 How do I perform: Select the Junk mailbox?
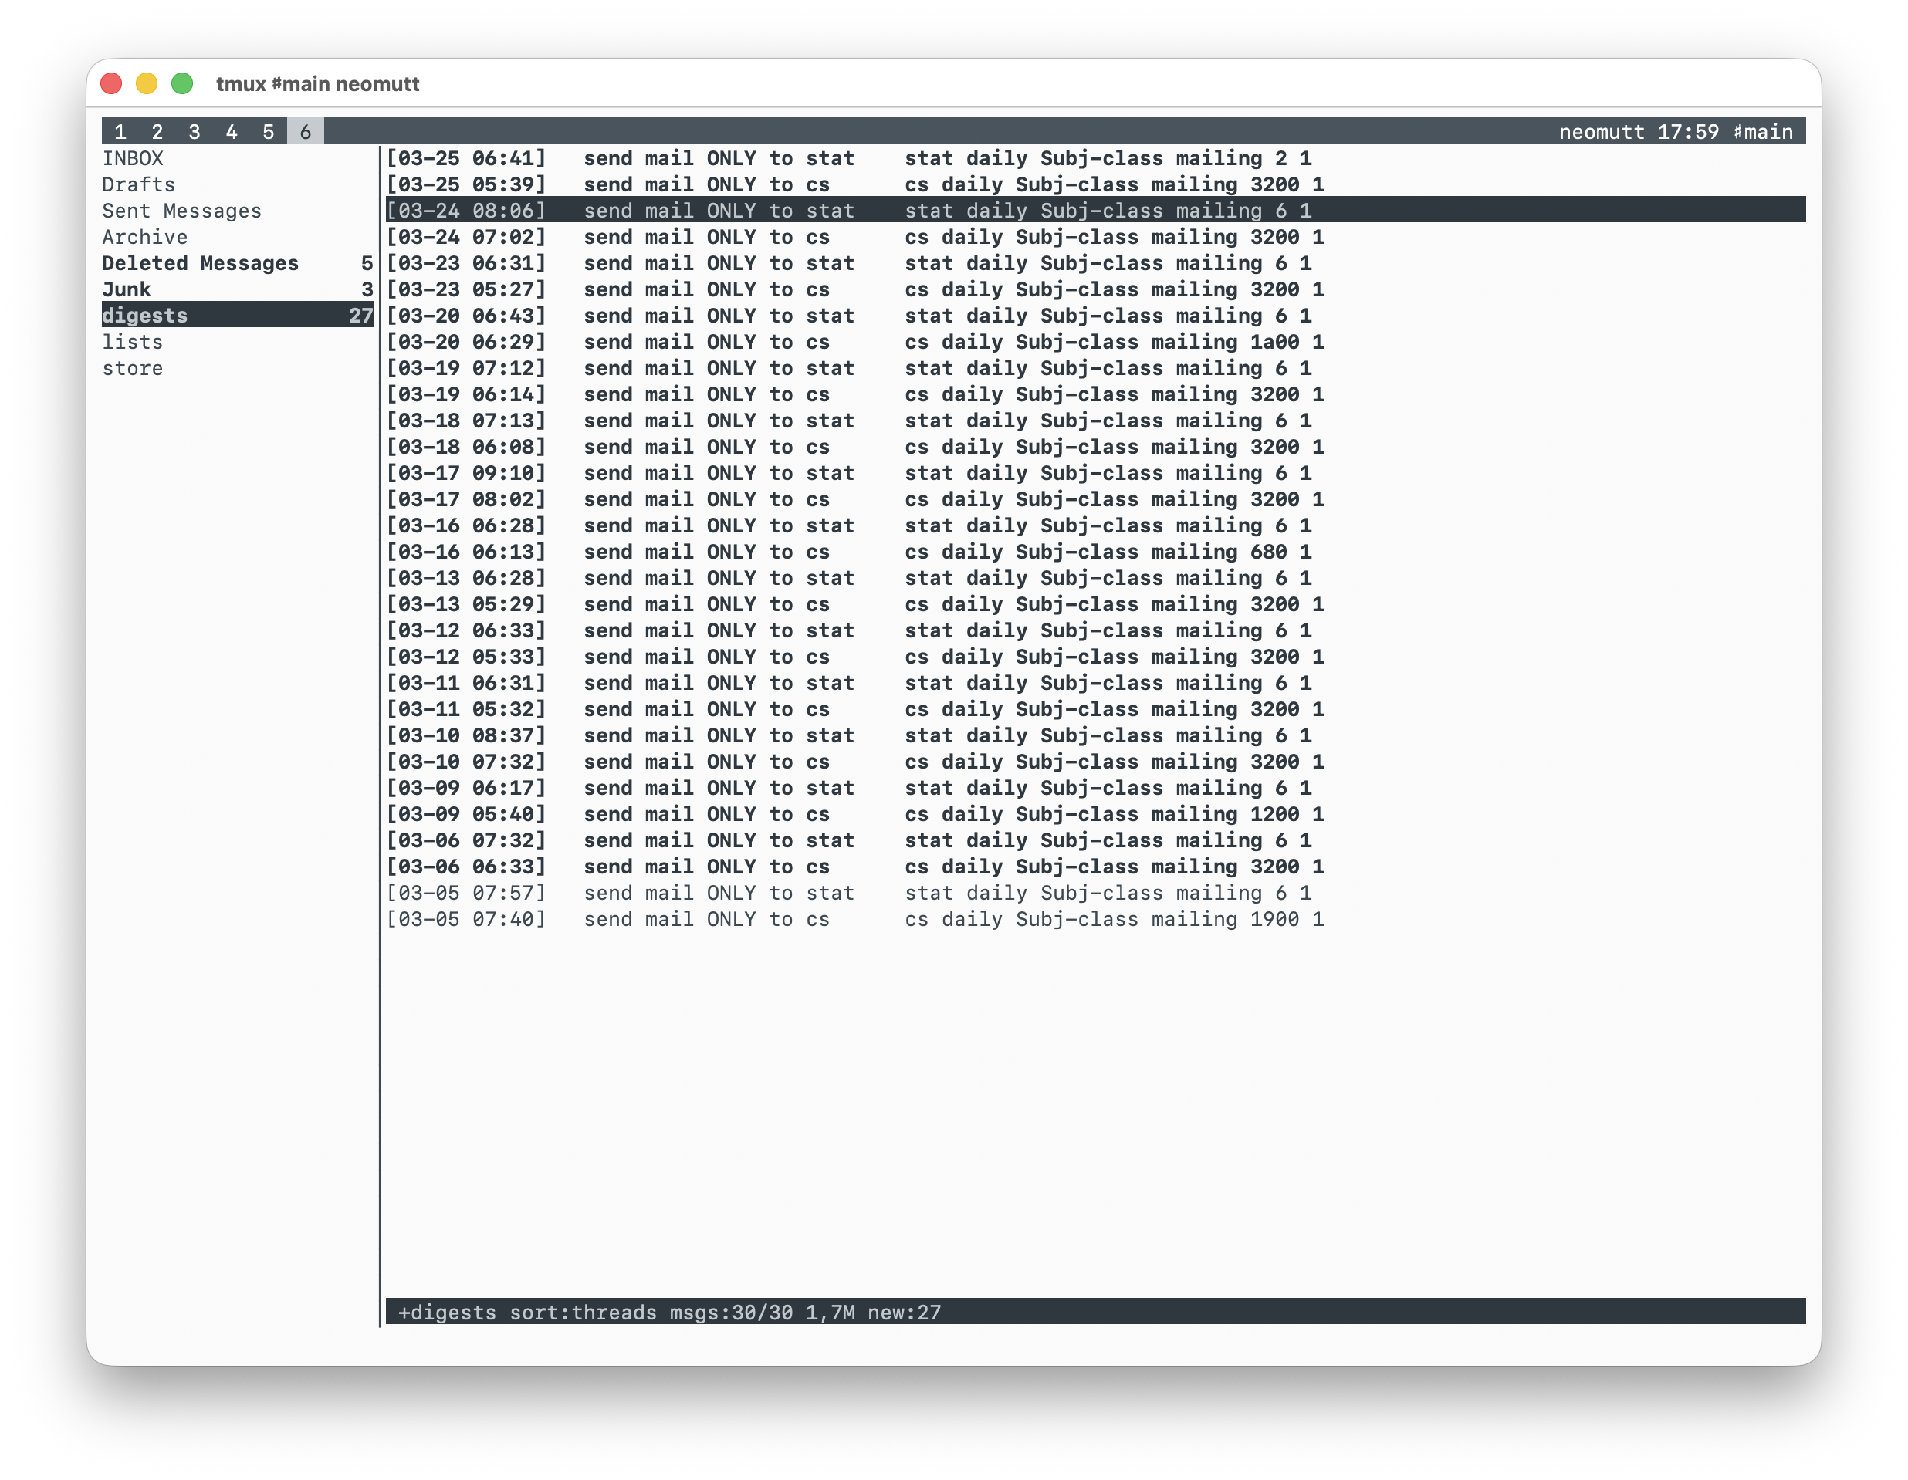click(127, 289)
